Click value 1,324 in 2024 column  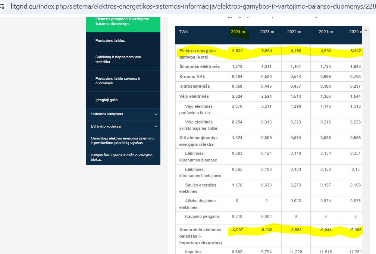coord(237,138)
